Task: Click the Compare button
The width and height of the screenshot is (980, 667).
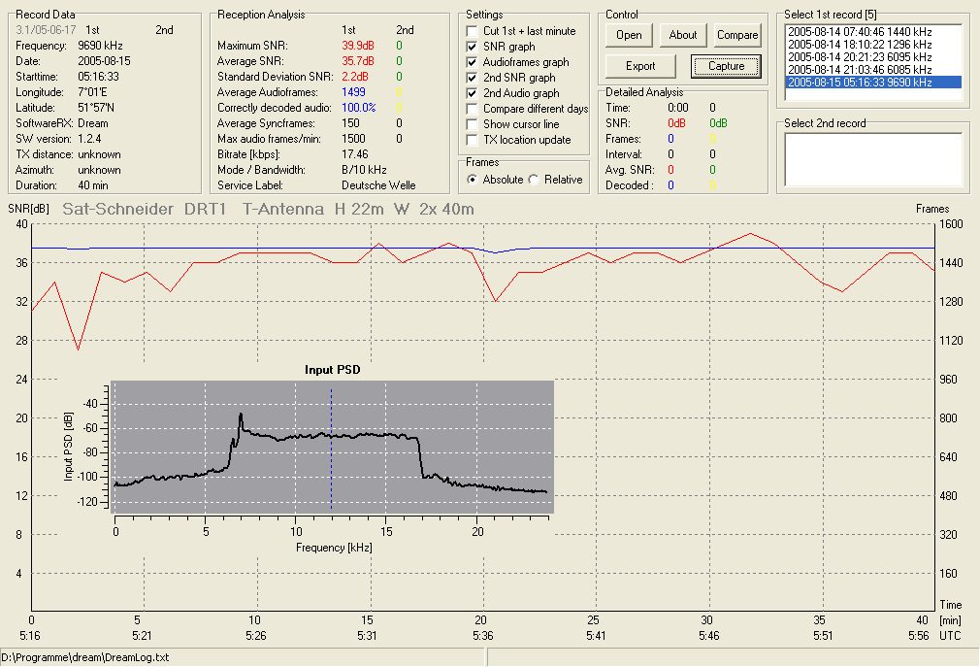Action: [737, 35]
